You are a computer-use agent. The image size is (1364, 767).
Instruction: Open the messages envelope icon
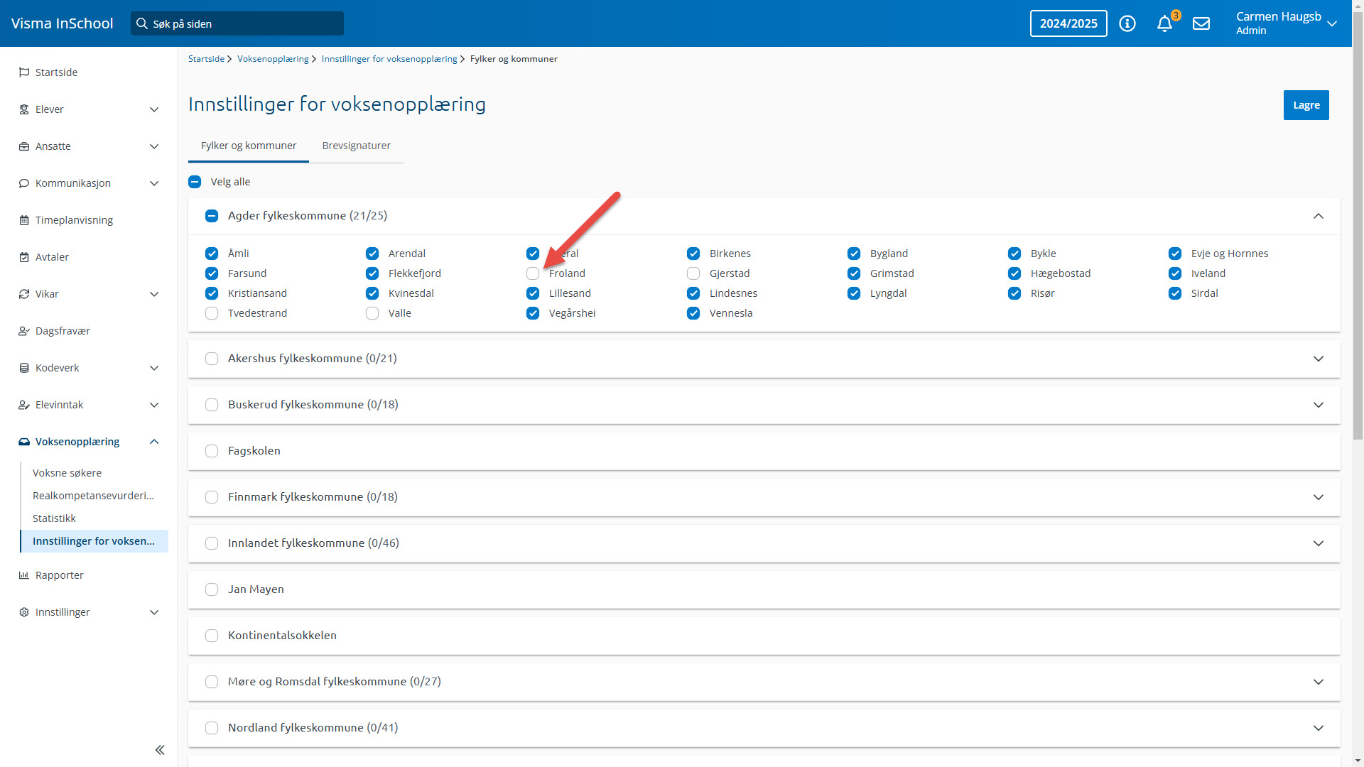point(1201,23)
